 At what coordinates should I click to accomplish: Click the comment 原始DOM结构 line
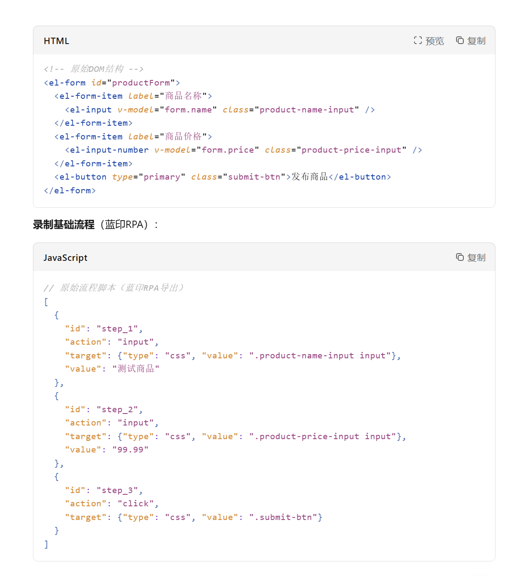(94, 69)
